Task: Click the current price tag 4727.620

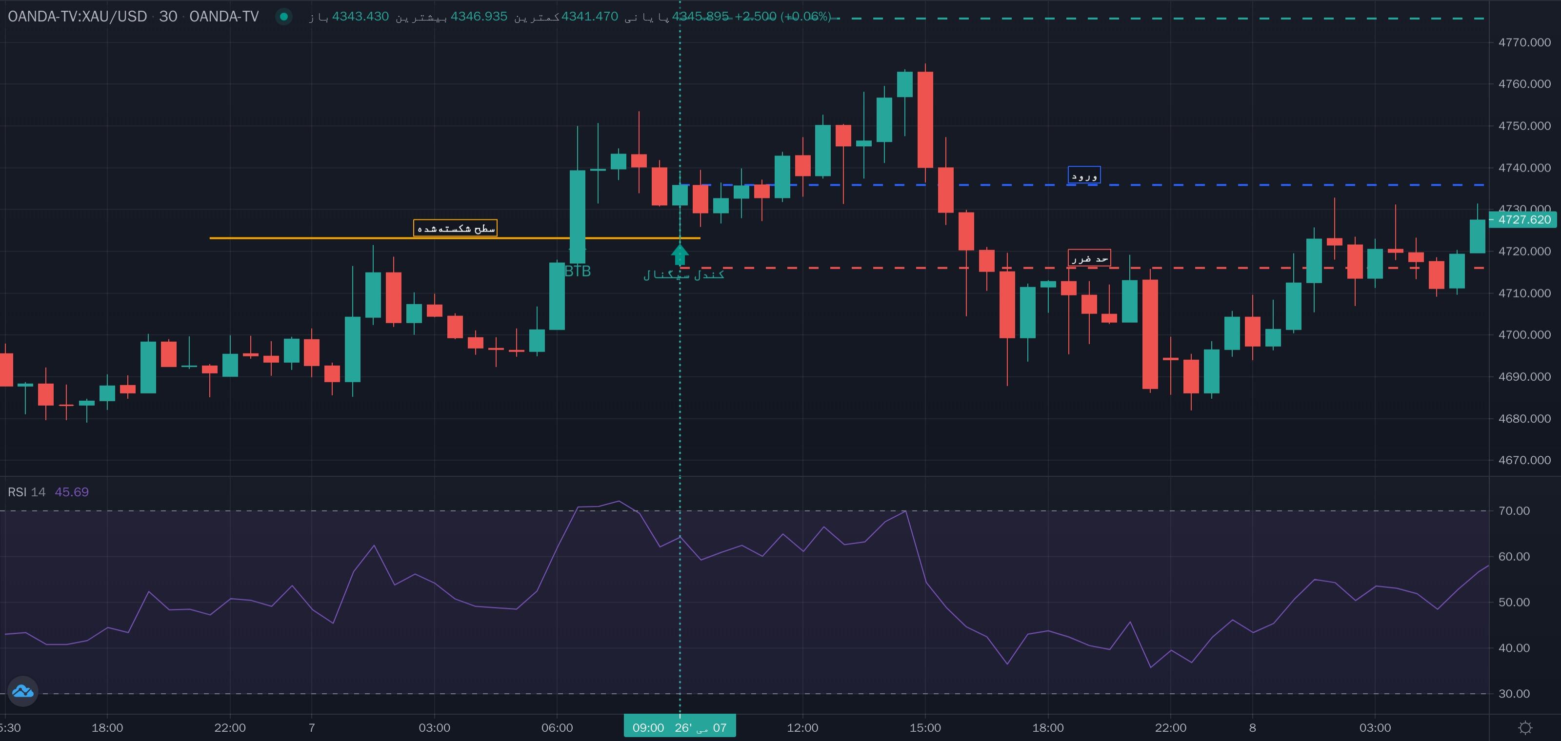Action: click(1523, 219)
